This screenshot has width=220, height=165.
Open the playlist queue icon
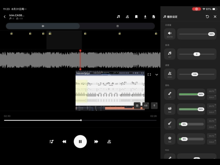52,142
